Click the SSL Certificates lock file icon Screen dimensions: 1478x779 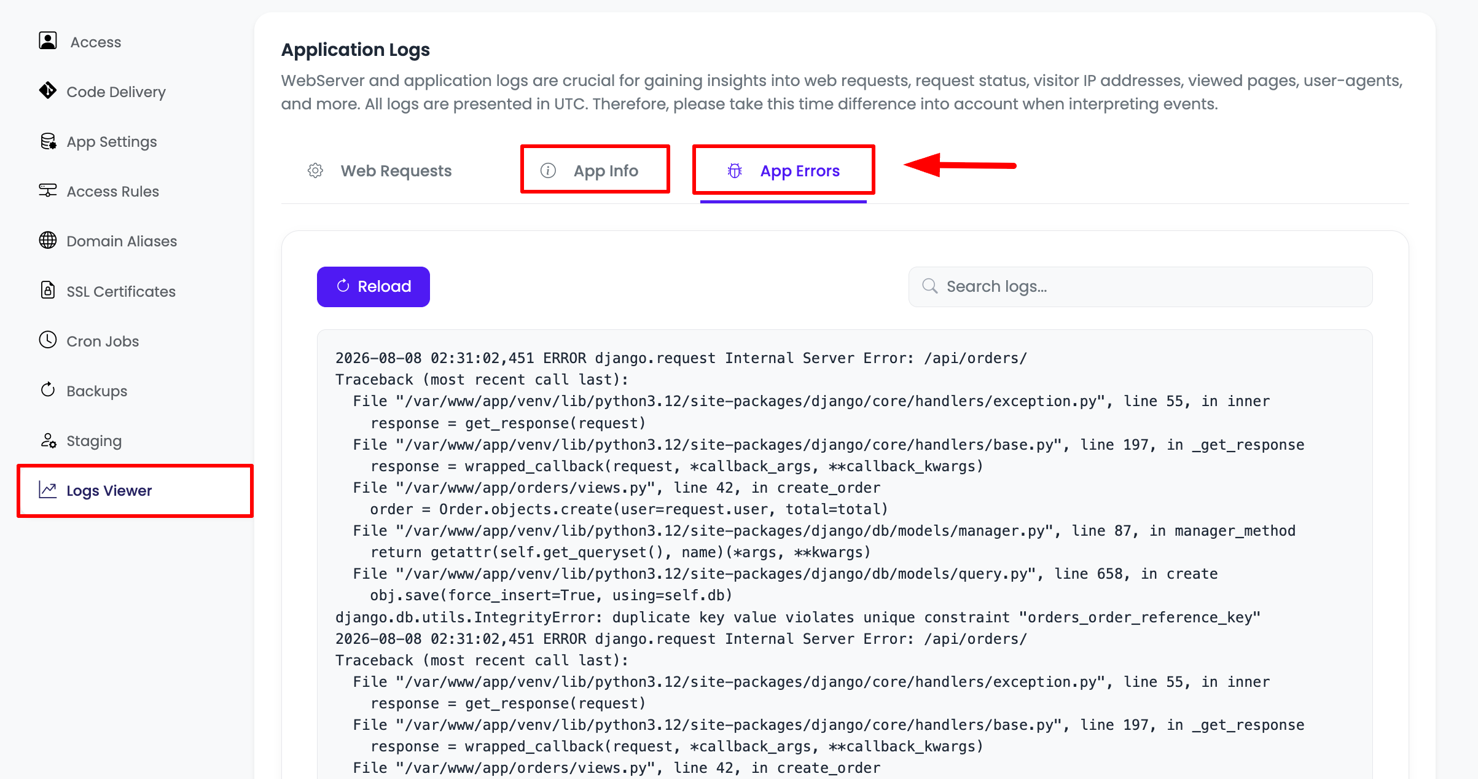[48, 290]
